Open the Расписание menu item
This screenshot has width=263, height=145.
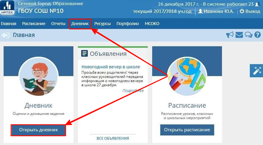(x=34, y=24)
